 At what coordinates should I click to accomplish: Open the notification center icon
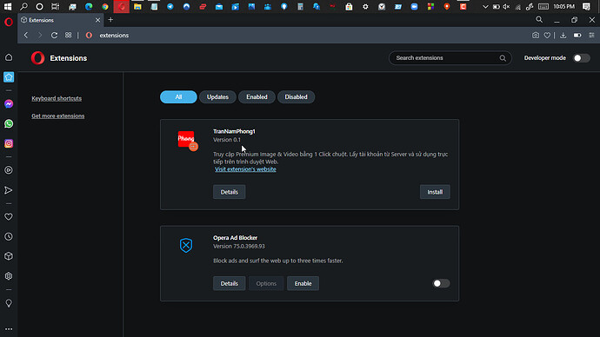tap(586, 6)
